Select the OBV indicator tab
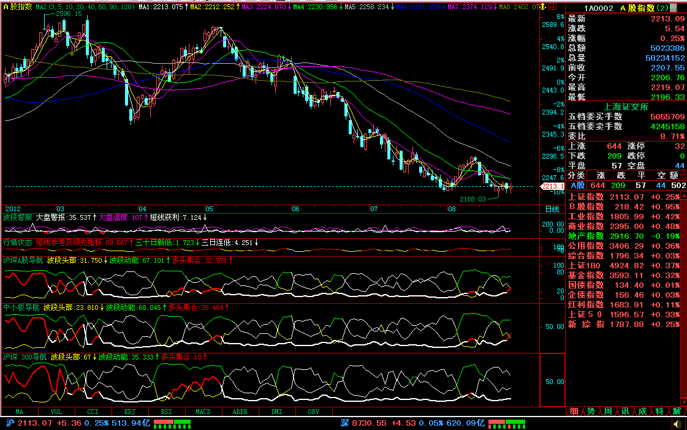Viewport: 687px width, 430px height. click(313, 412)
